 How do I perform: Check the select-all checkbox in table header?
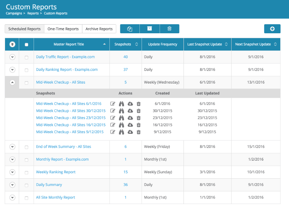click(x=26, y=44)
